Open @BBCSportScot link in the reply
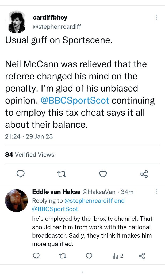 click(55, 208)
